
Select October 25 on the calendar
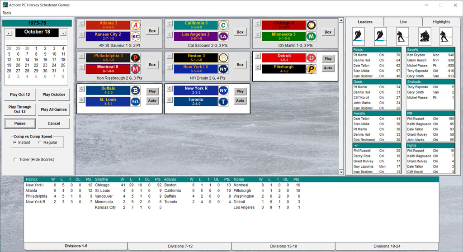pyautogui.click(x=63, y=65)
